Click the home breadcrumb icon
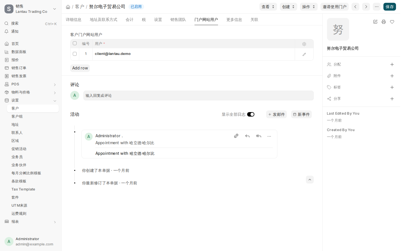Image resolution: width=403 pixels, height=251 pixels. (x=68, y=7)
